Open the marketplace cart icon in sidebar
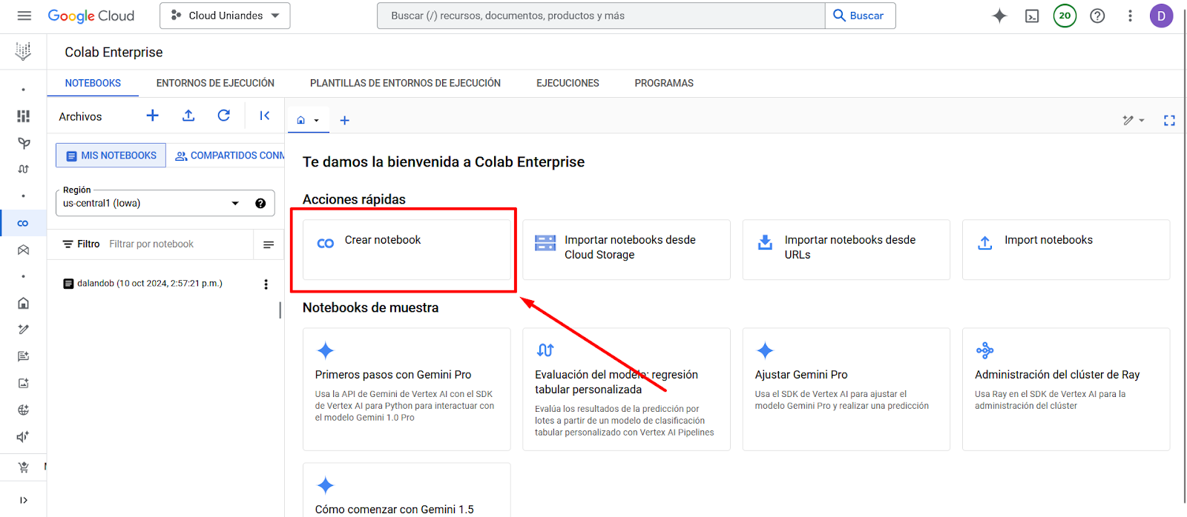The width and height of the screenshot is (1187, 517). pyautogui.click(x=24, y=467)
